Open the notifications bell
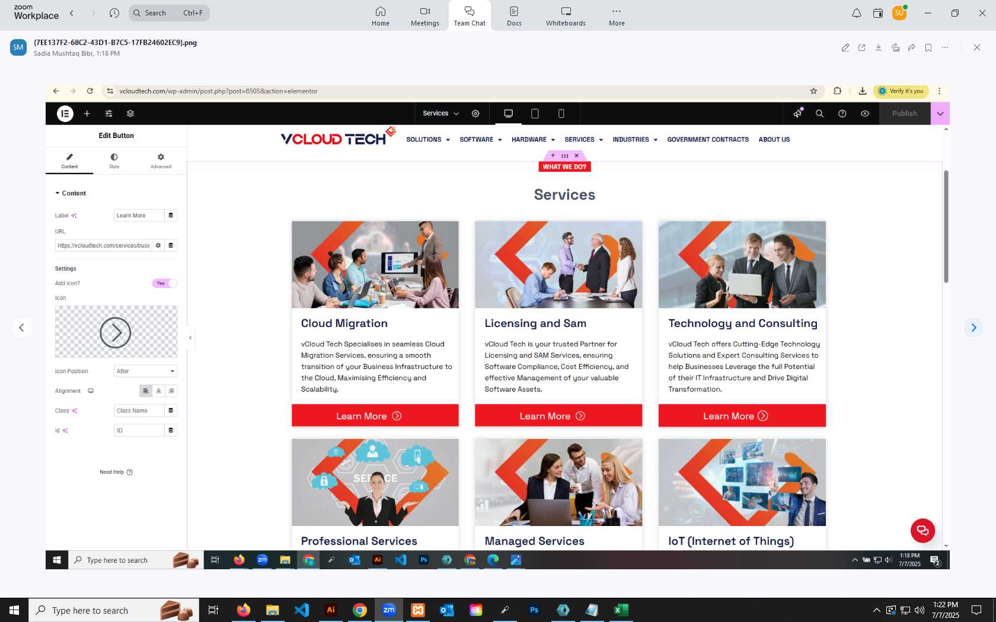Image resolution: width=996 pixels, height=622 pixels. [857, 13]
